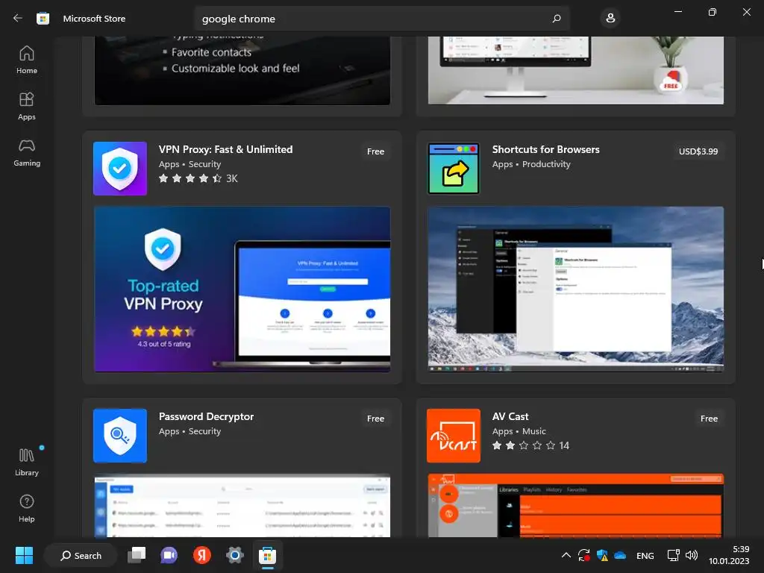
Task: Click Microsoft Store taskbar icon
Action: click(x=268, y=555)
